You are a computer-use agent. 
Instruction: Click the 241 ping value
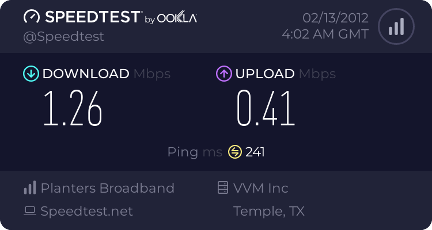pos(255,152)
